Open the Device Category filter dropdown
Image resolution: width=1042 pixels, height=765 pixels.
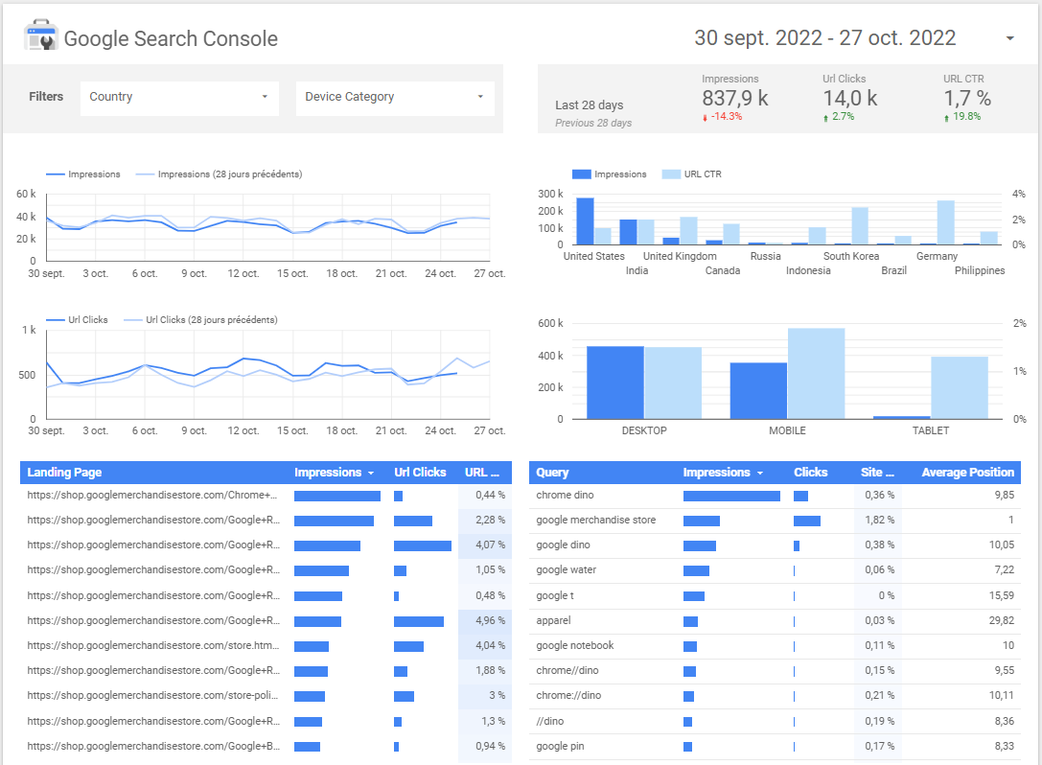(x=395, y=98)
